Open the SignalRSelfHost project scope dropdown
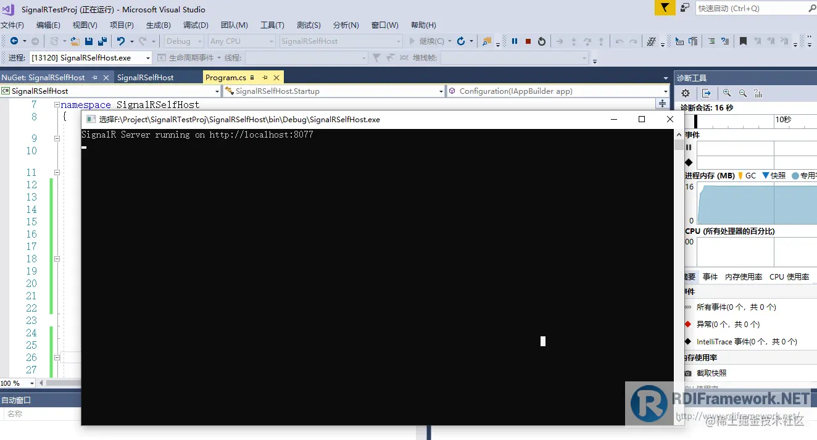The image size is (817, 440). tap(110, 91)
